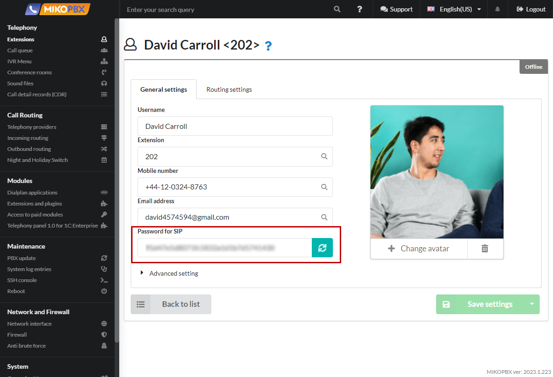The image size is (553, 377).
Task: Open the English(US) language dropdown
Action: coord(454,9)
